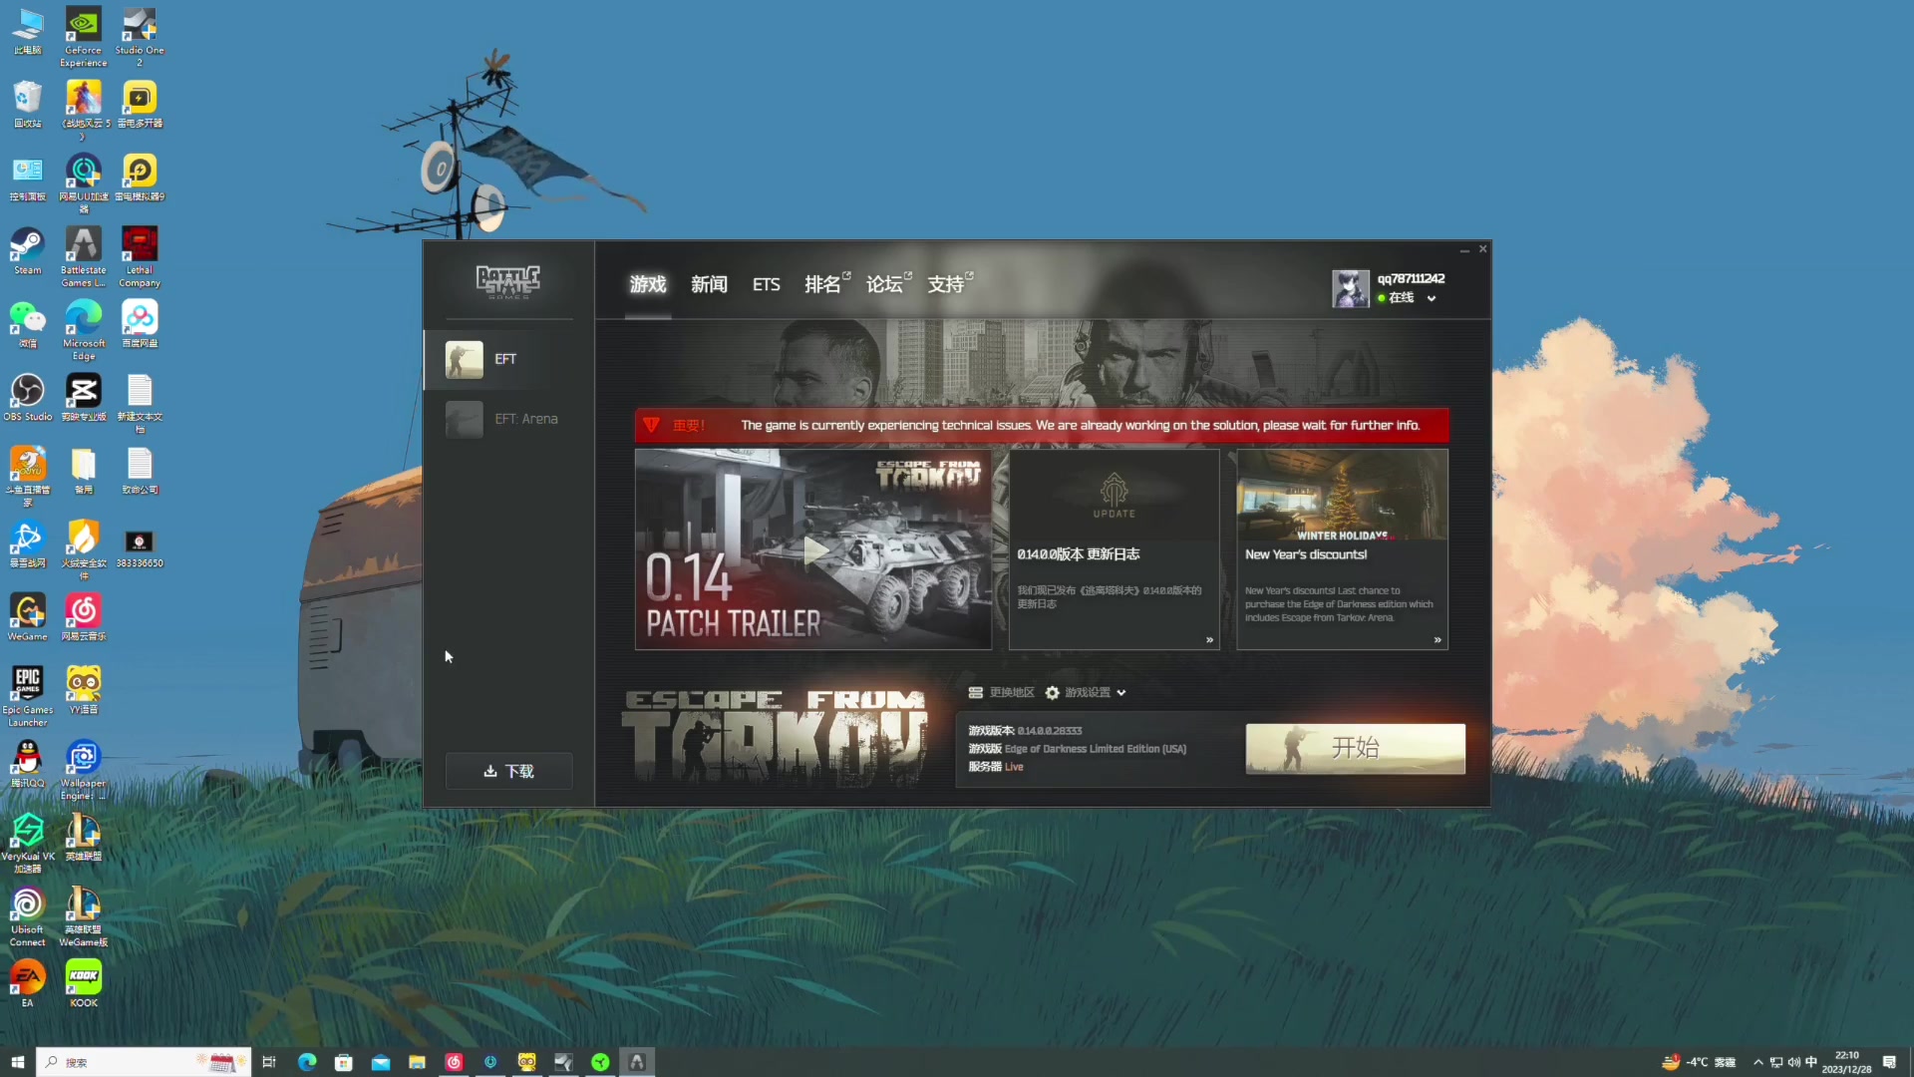Select 百度网盘 desktop icon

click(140, 325)
